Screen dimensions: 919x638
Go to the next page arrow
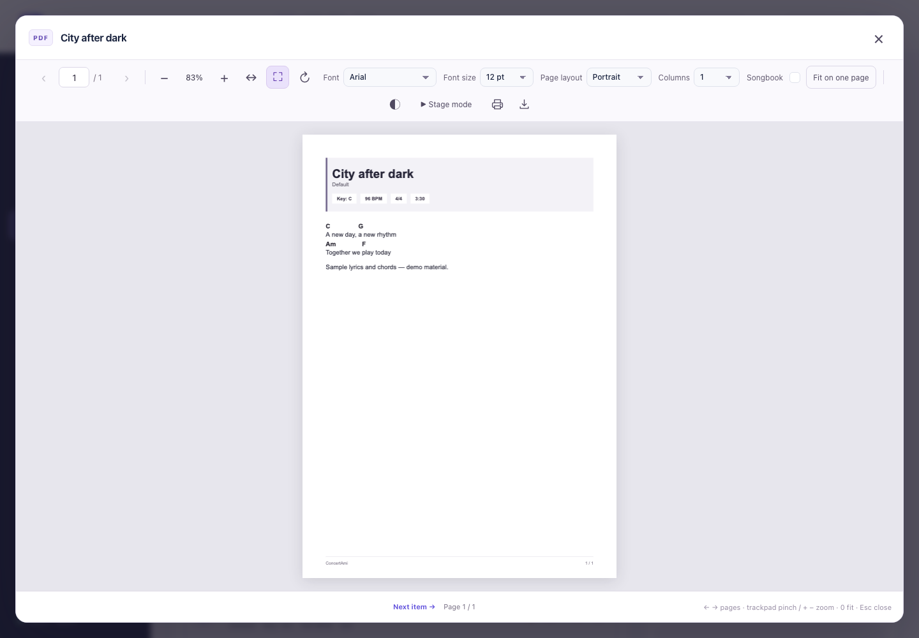point(126,78)
